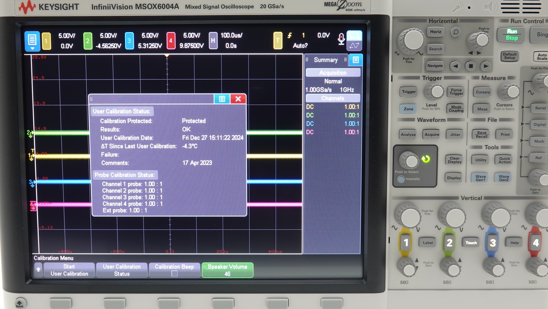Open channel 3 offset 5.31250V setting
This screenshot has height=309, width=548.
150,46
